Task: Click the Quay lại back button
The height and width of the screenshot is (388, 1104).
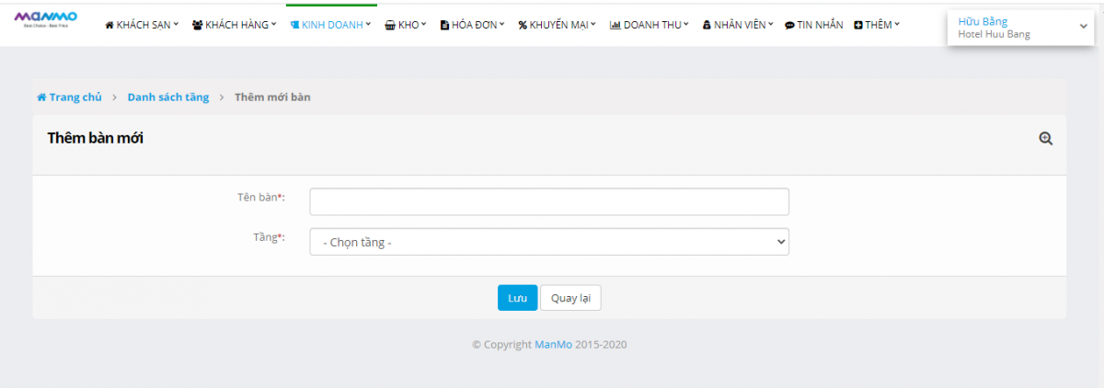Action: [570, 298]
